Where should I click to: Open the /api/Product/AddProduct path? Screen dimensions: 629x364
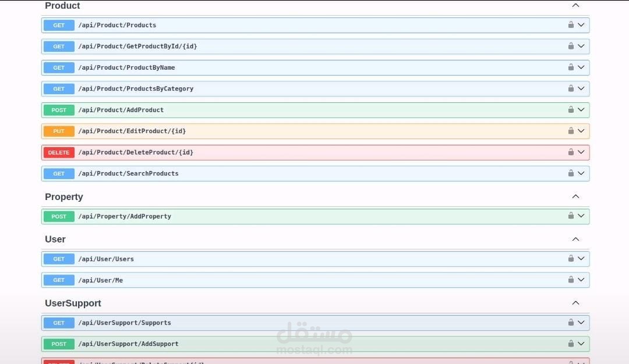(x=121, y=110)
